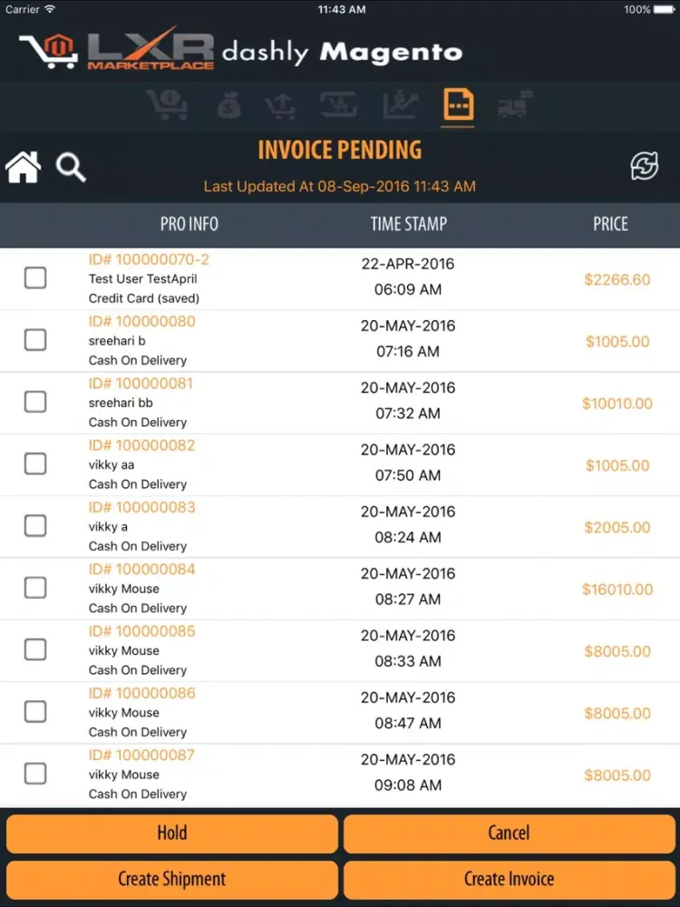The width and height of the screenshot is (680, 907).
Task: Open order ID# 100000084 link
Action: 141,570
